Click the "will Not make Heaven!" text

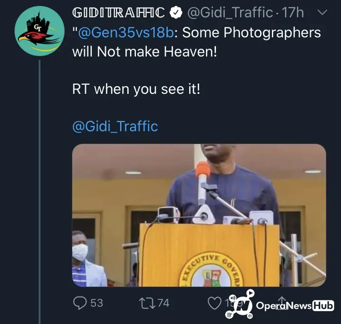(144, 52)
